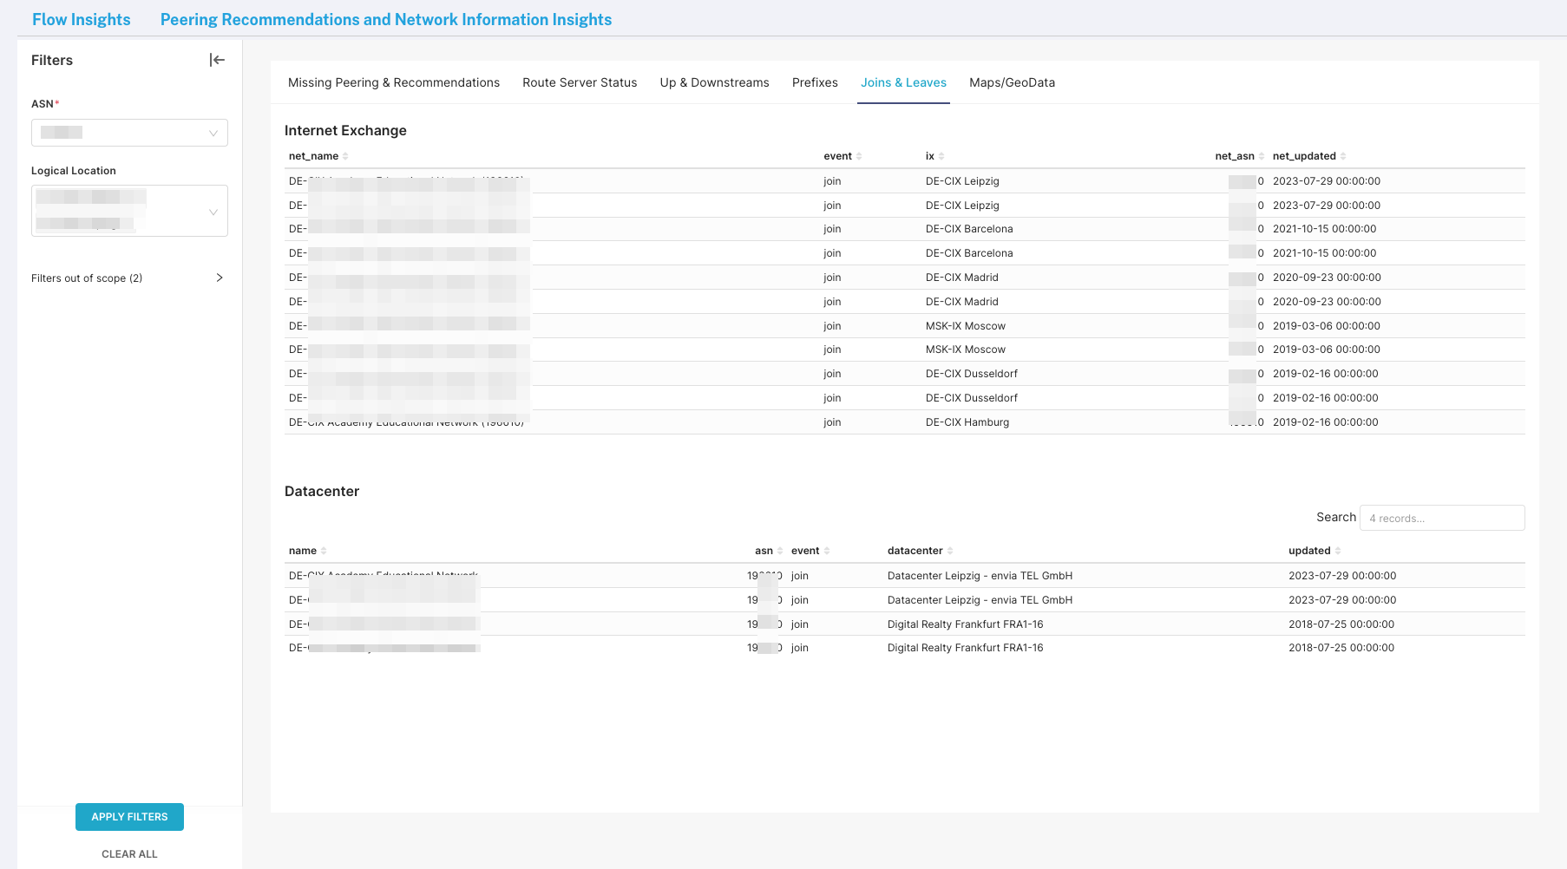This screenshot has width=1567, height=869.
Task: Click the Internet Exchange section heading
Action: pyautogui.click(x=345, y=130)
